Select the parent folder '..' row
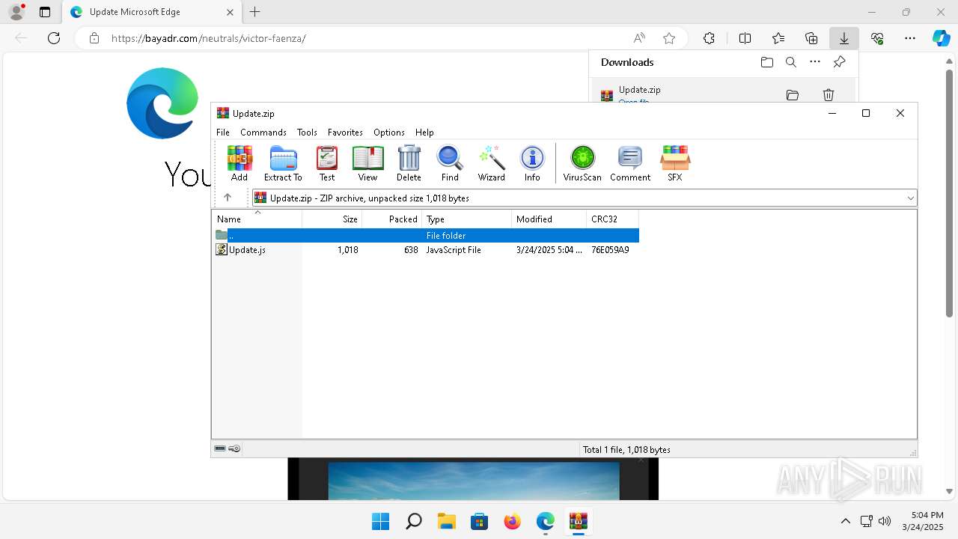 [x=426, y=235]
